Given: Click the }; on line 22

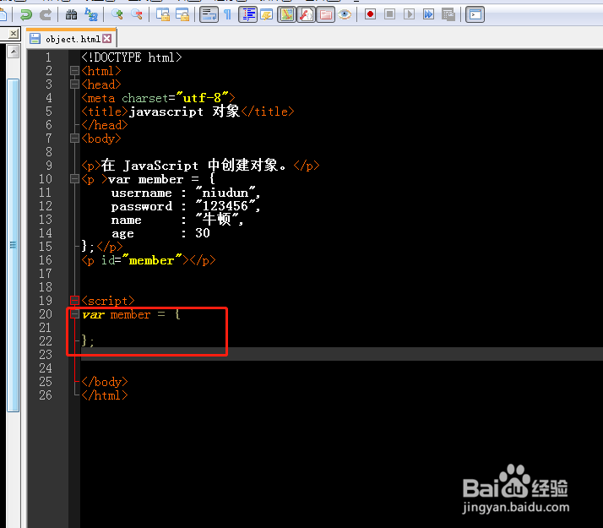Looking at the screenshot, I should 88,341.
